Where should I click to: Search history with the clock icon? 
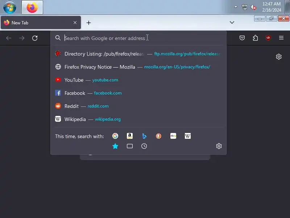coord(144,146)
